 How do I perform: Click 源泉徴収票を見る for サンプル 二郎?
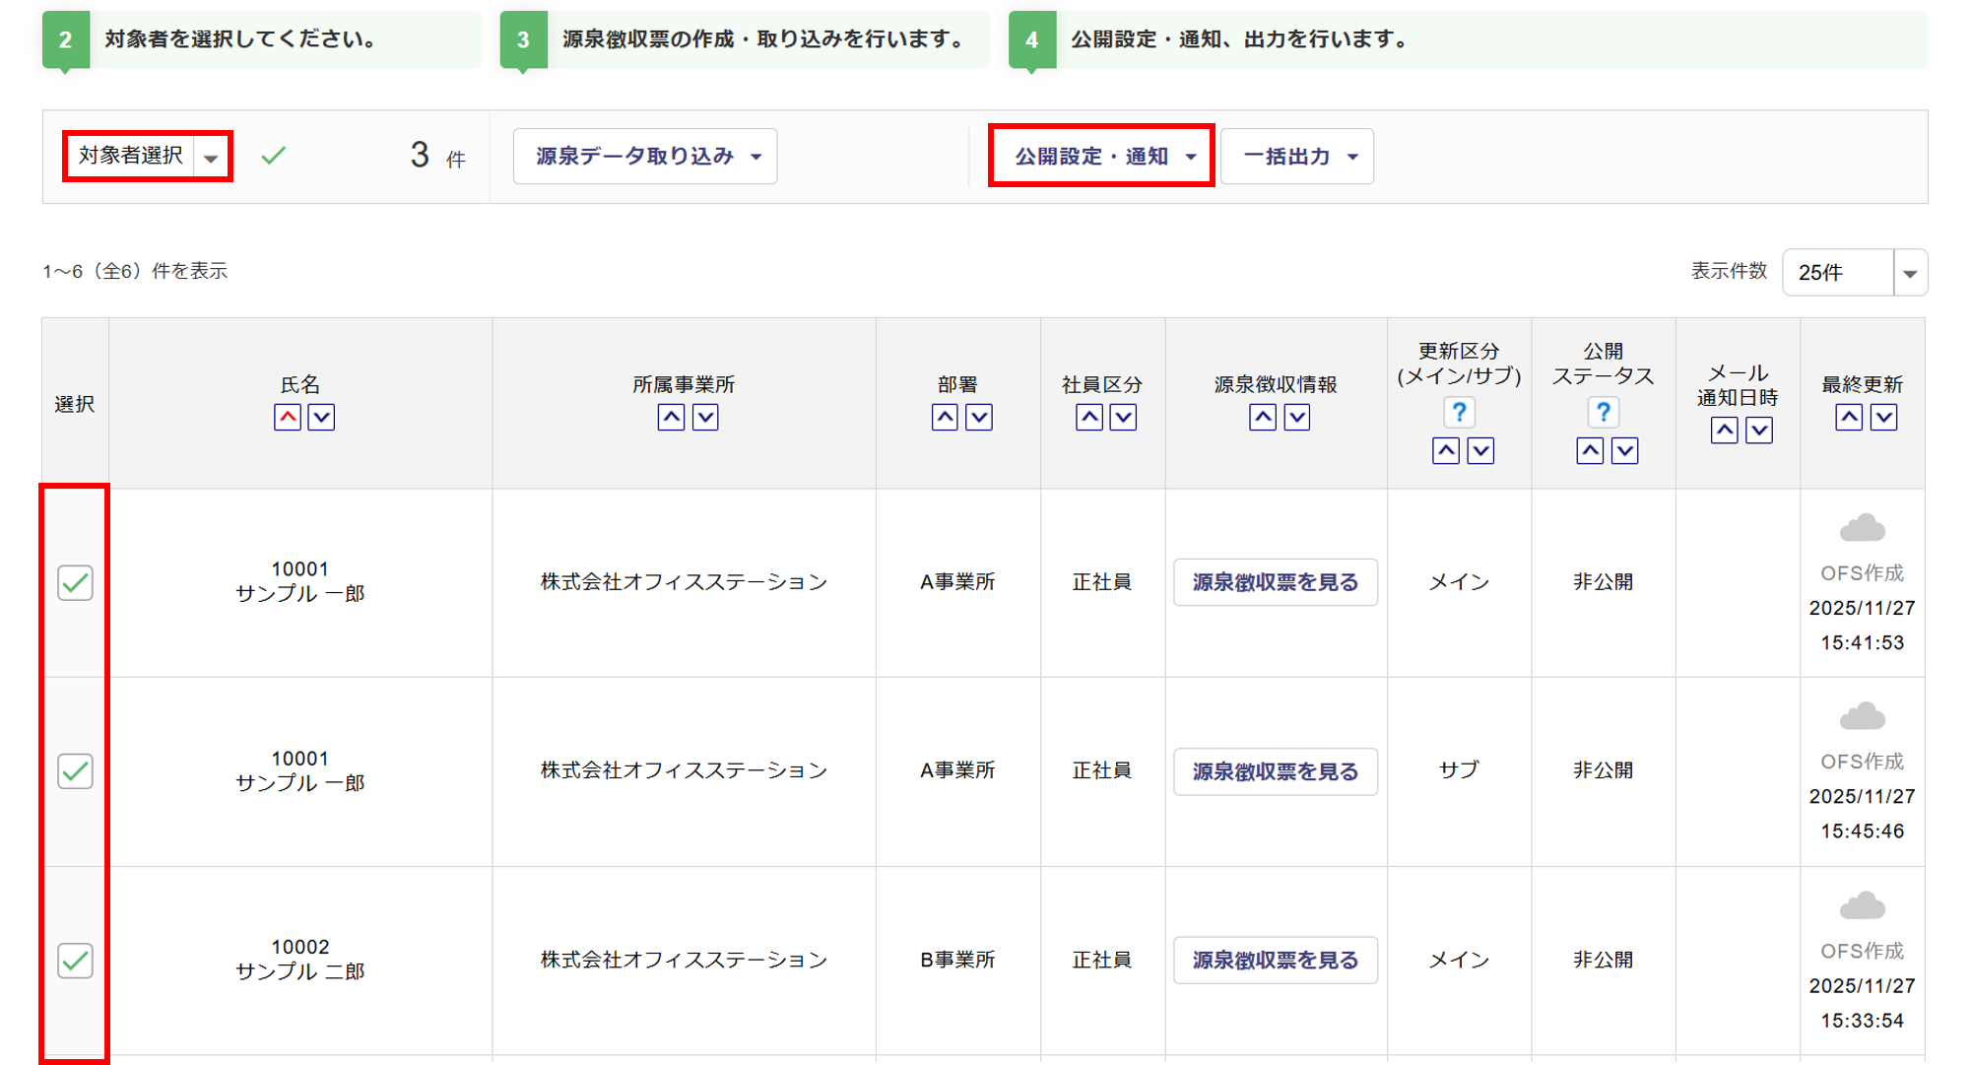1275,961
